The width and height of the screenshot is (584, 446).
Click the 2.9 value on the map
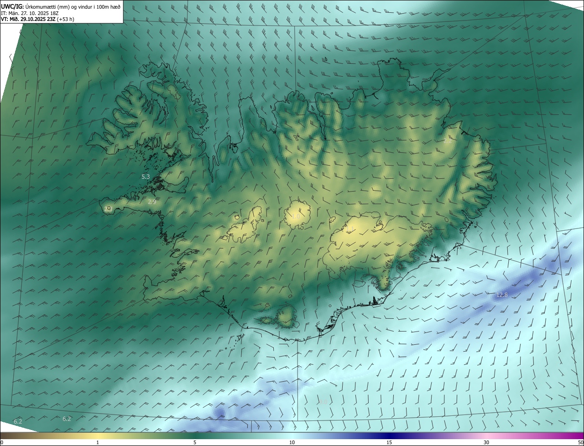152,202
